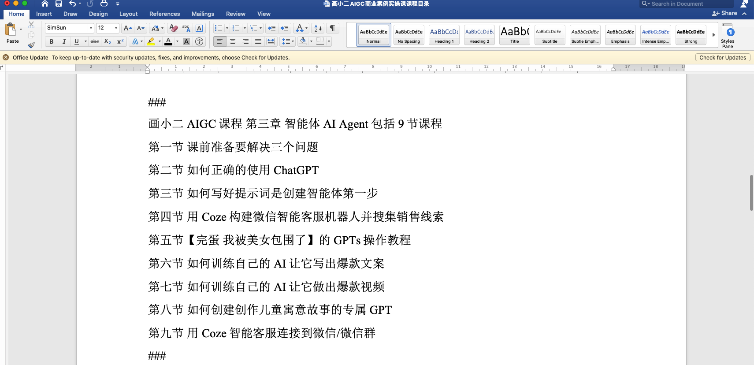Click the Character Shading icon
The width and height of the screenshot is (754, 365).
click(x=186, y=41)
